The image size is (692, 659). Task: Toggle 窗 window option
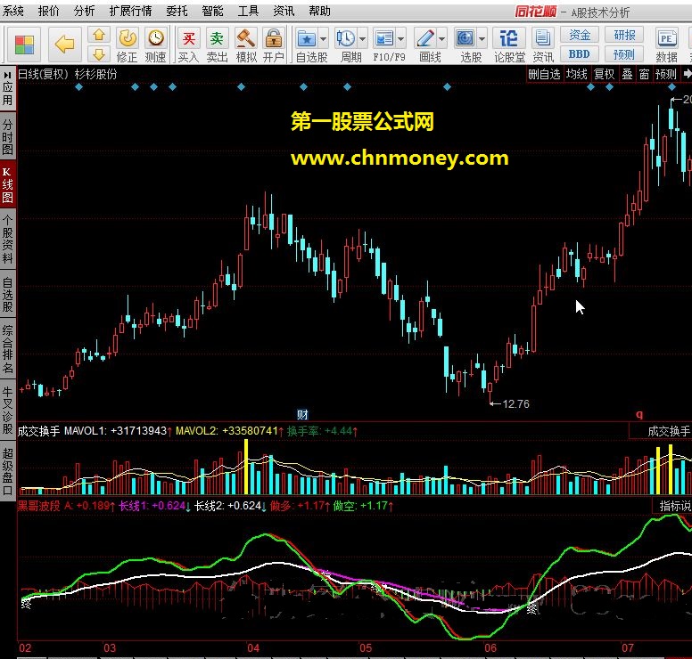(645, 74)
